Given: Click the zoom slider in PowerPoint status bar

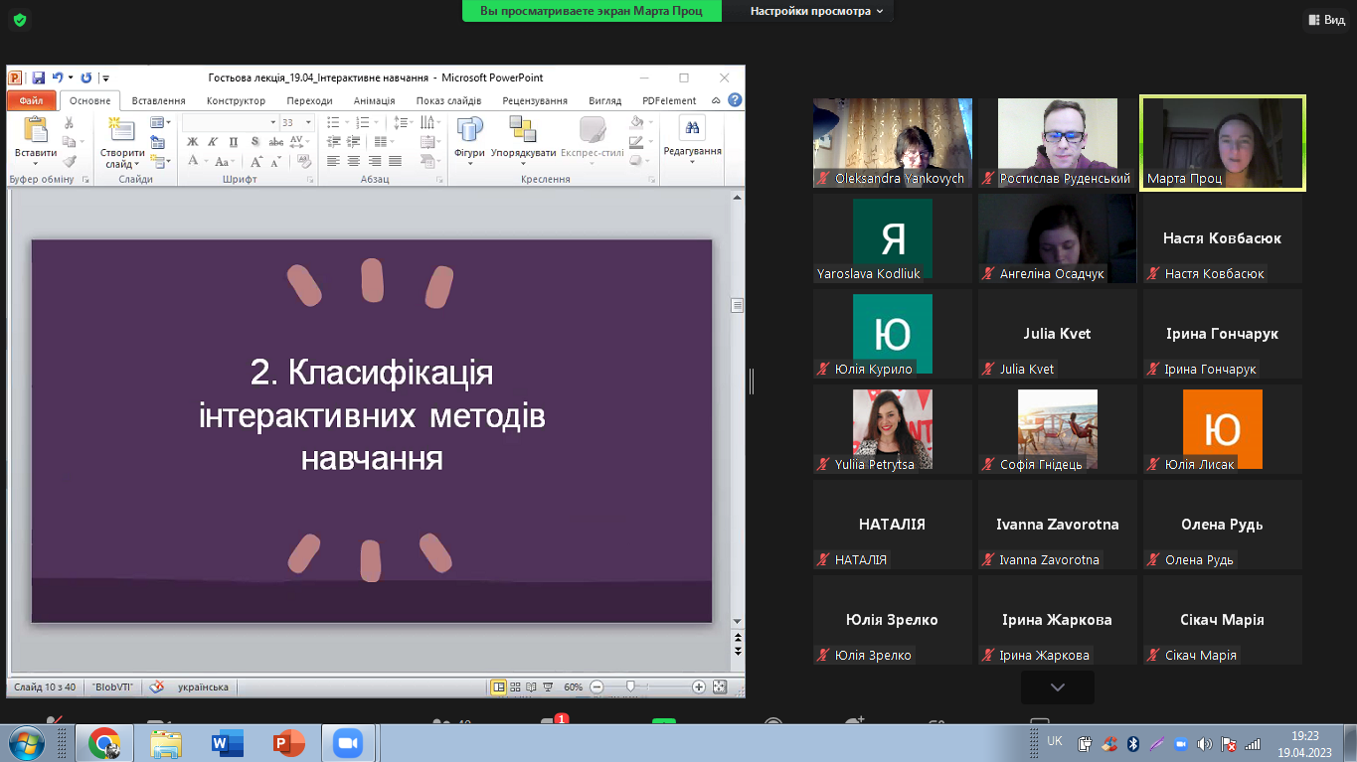Looking at the screenshot, I should pos(630,686).
